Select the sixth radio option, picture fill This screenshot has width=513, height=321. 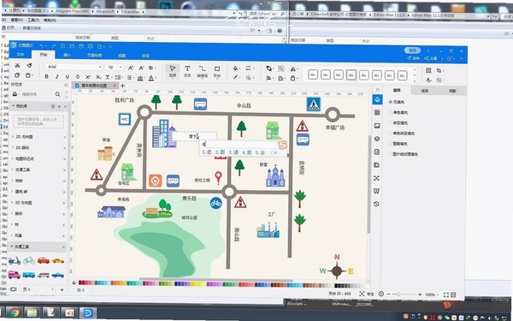click(391, 154)
